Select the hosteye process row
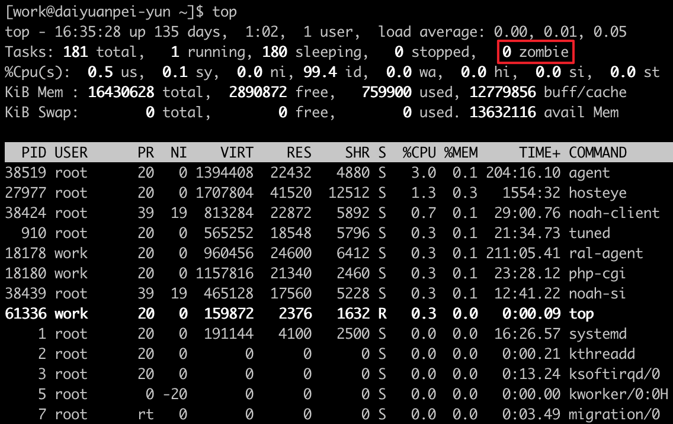The height and width of the screenshot is (424, 673). (x=296, y=192)
